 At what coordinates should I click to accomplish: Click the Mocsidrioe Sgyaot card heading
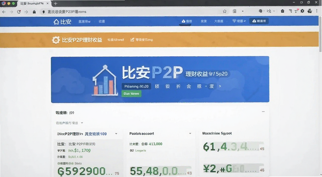(217, 134)
